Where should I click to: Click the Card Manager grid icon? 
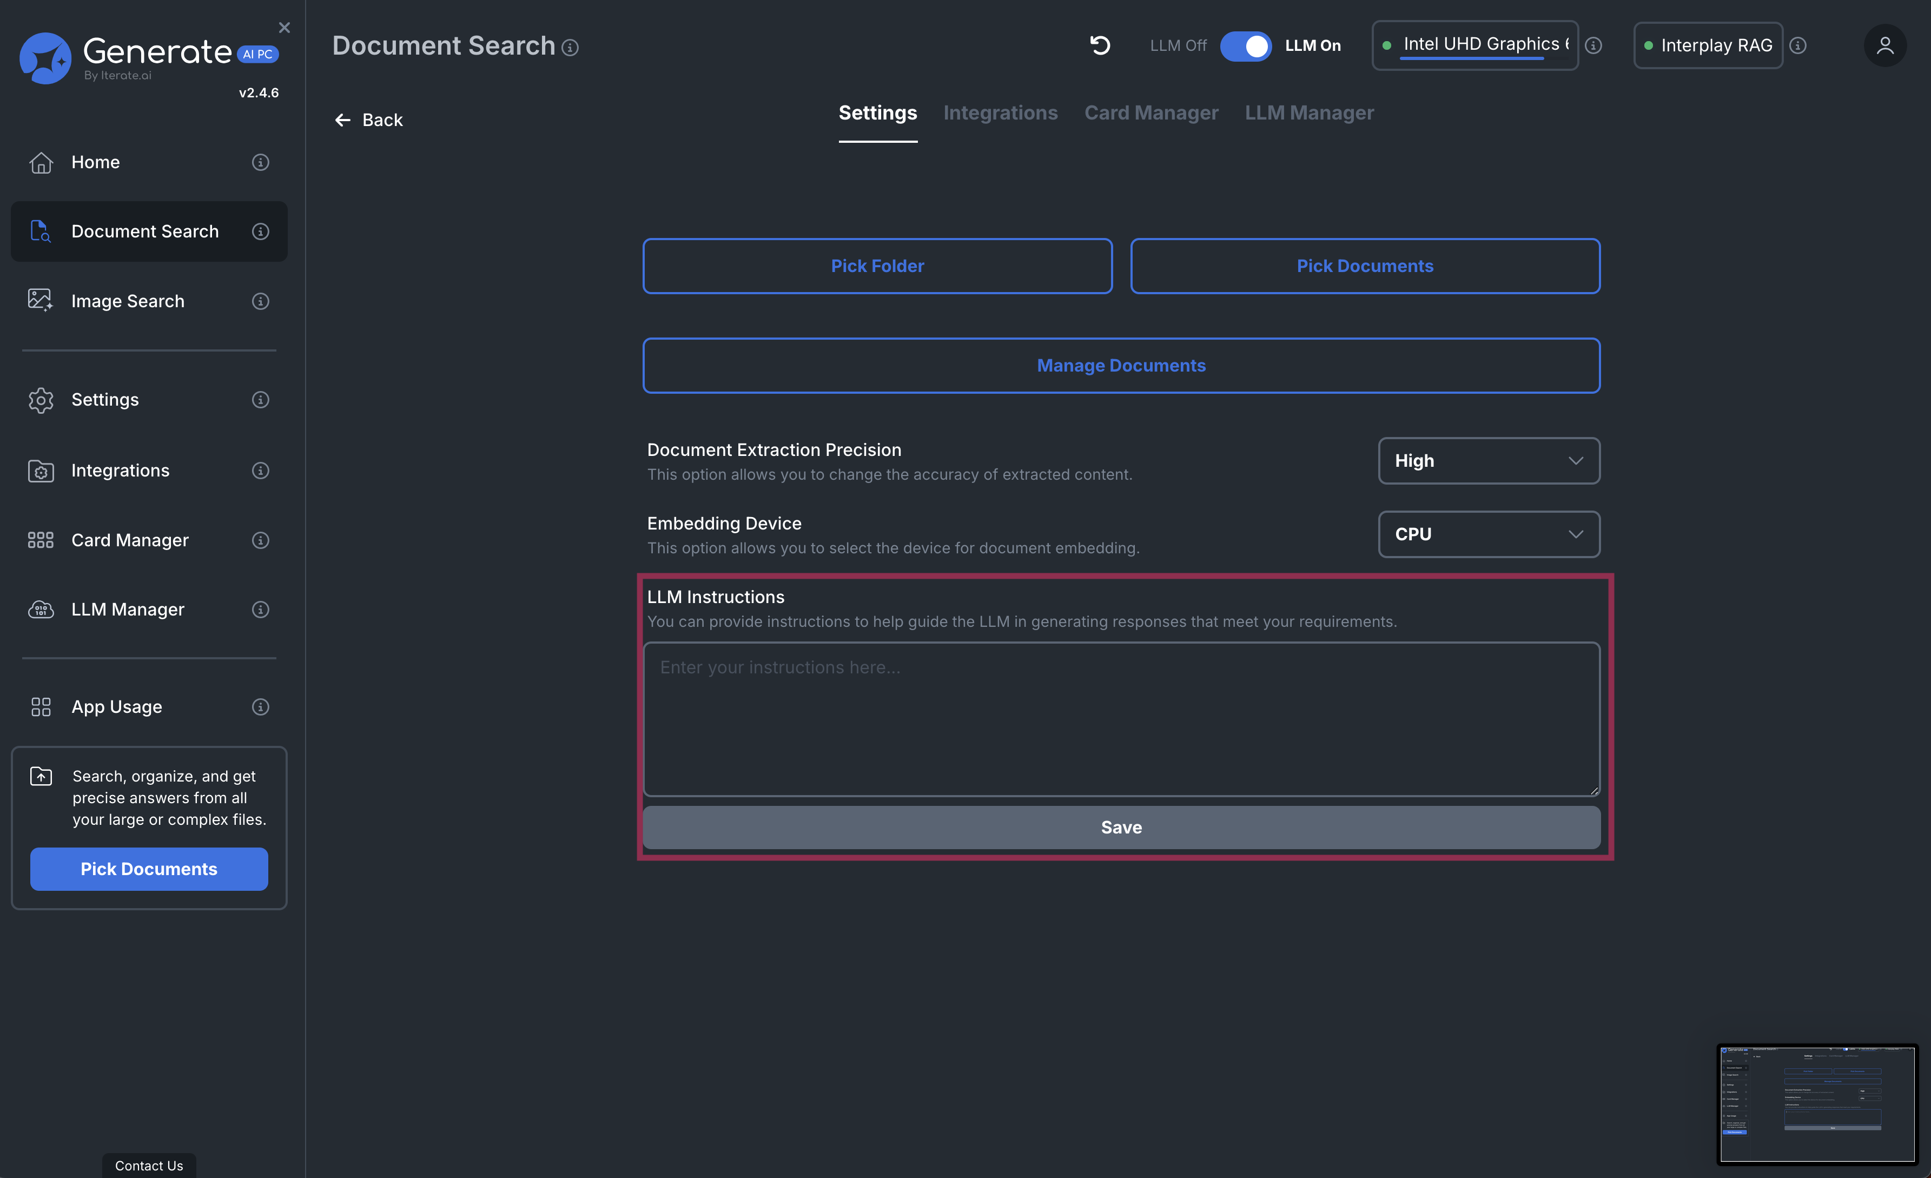(x=41, y=540)
